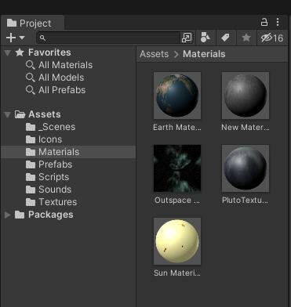This screenshot has height=307, width=291.
Task: Collapse the Favorites section arrow
Action: pos(8,52)
